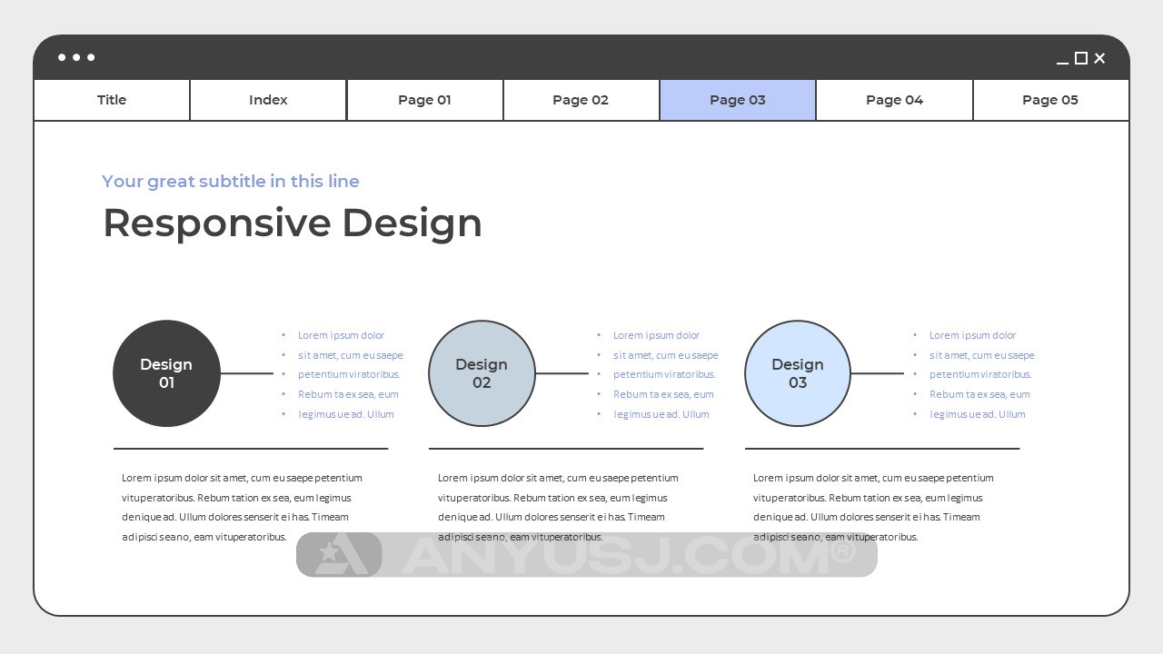Click 'legimus ue ad. Ullum' bullet beside Design 03

click(x=977, y=414)
